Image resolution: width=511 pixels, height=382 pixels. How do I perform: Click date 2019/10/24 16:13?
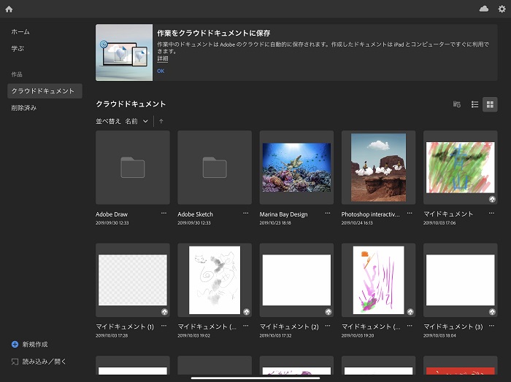pyautogui.click(x=357, y=223)
